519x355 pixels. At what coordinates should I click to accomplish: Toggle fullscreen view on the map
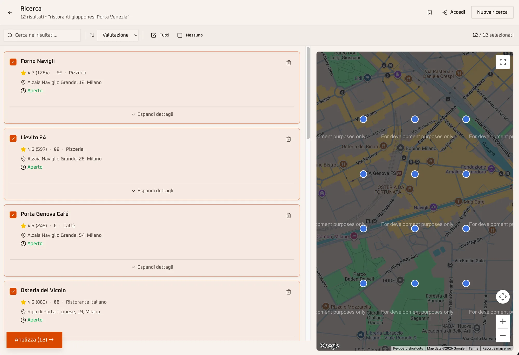503,62
